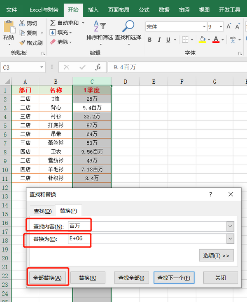Select the 替换(P) tab in dialog
This screenshot has width=247, height=302.
[x=68, y=211]
